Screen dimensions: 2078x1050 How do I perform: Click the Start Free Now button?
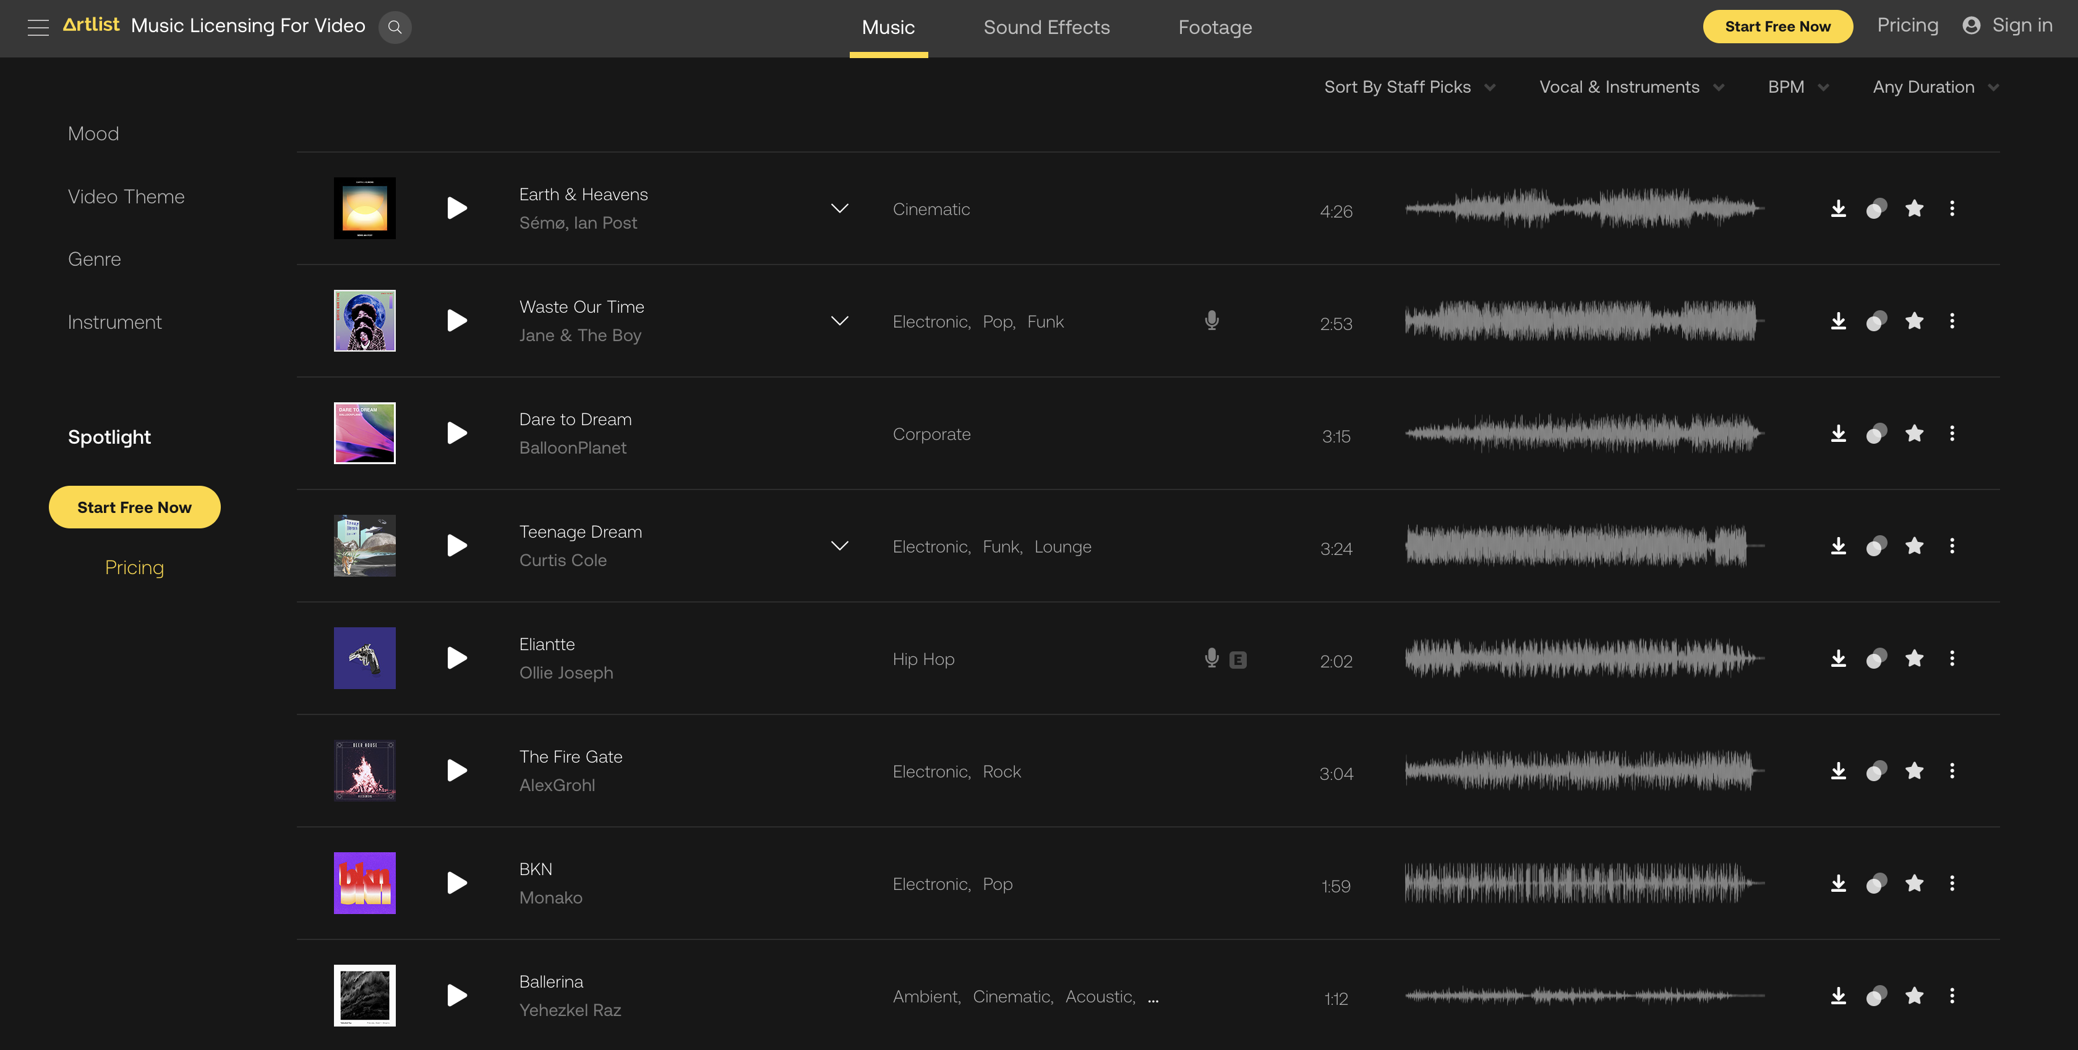pos(1778,26)
